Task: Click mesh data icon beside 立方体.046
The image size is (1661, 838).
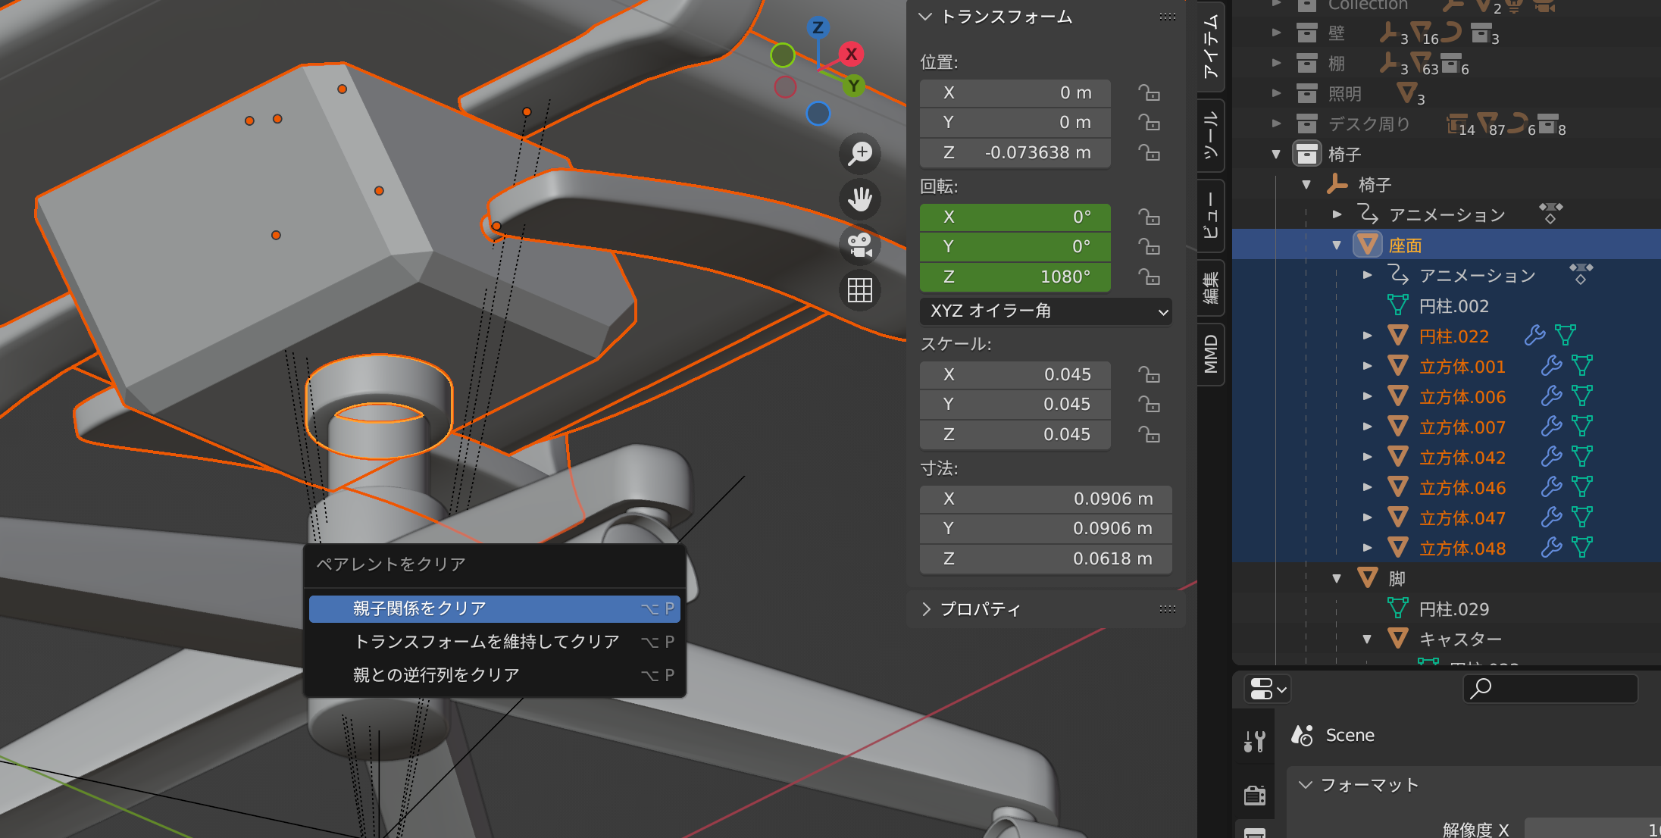Action: click(x=1582, y=488)
